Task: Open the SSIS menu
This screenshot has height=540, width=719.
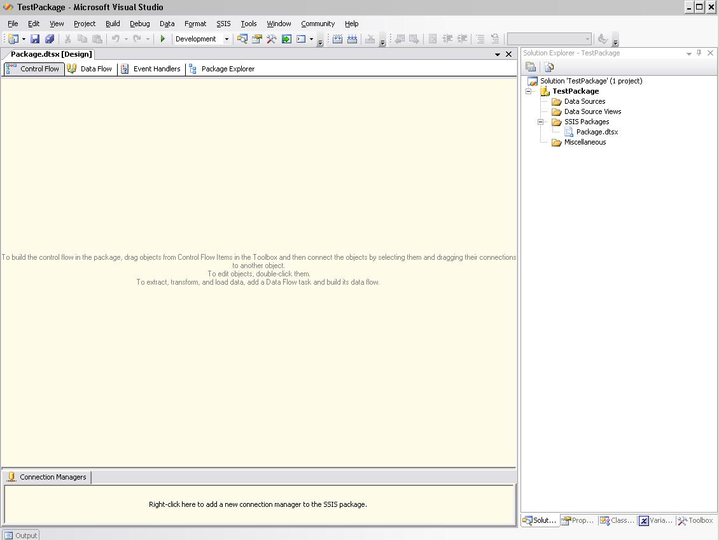Action: tap(223, 24)
